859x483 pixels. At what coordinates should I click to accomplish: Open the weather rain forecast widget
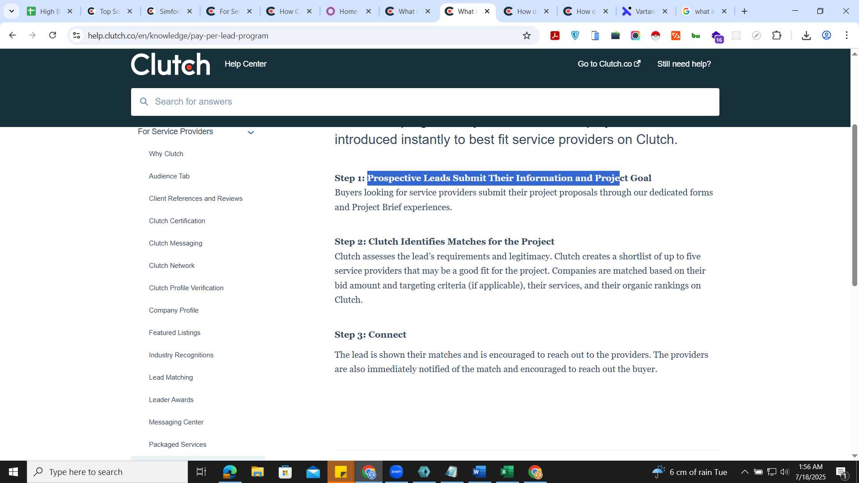point(689,472)
